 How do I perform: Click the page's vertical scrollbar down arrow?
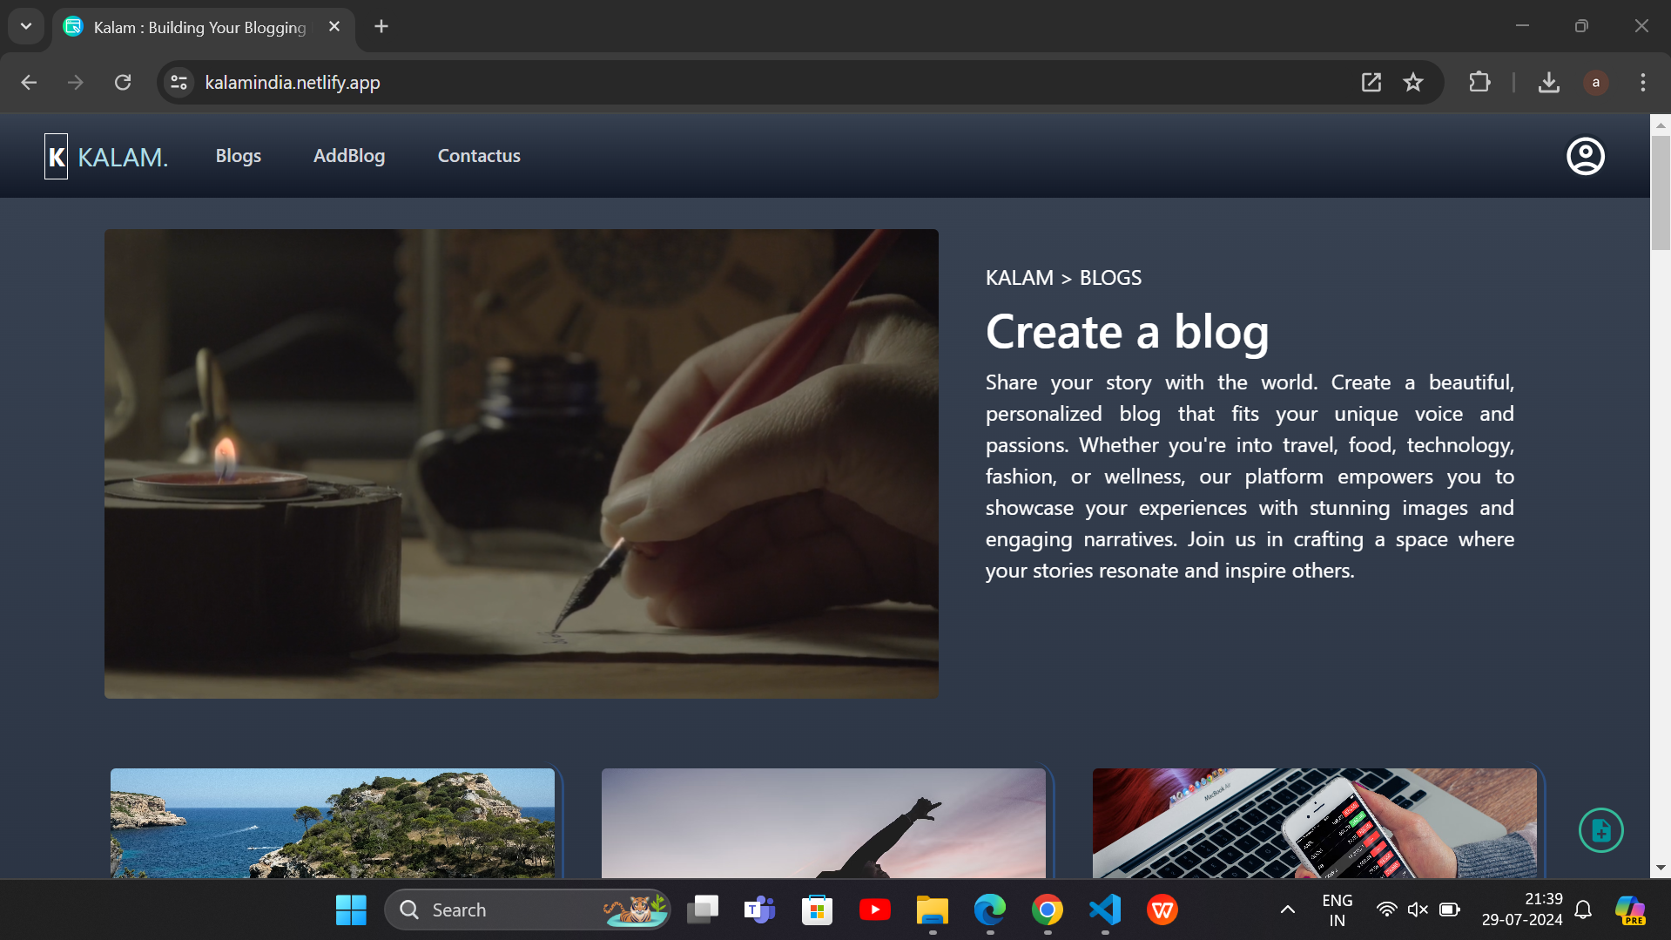pos(1660,868)
